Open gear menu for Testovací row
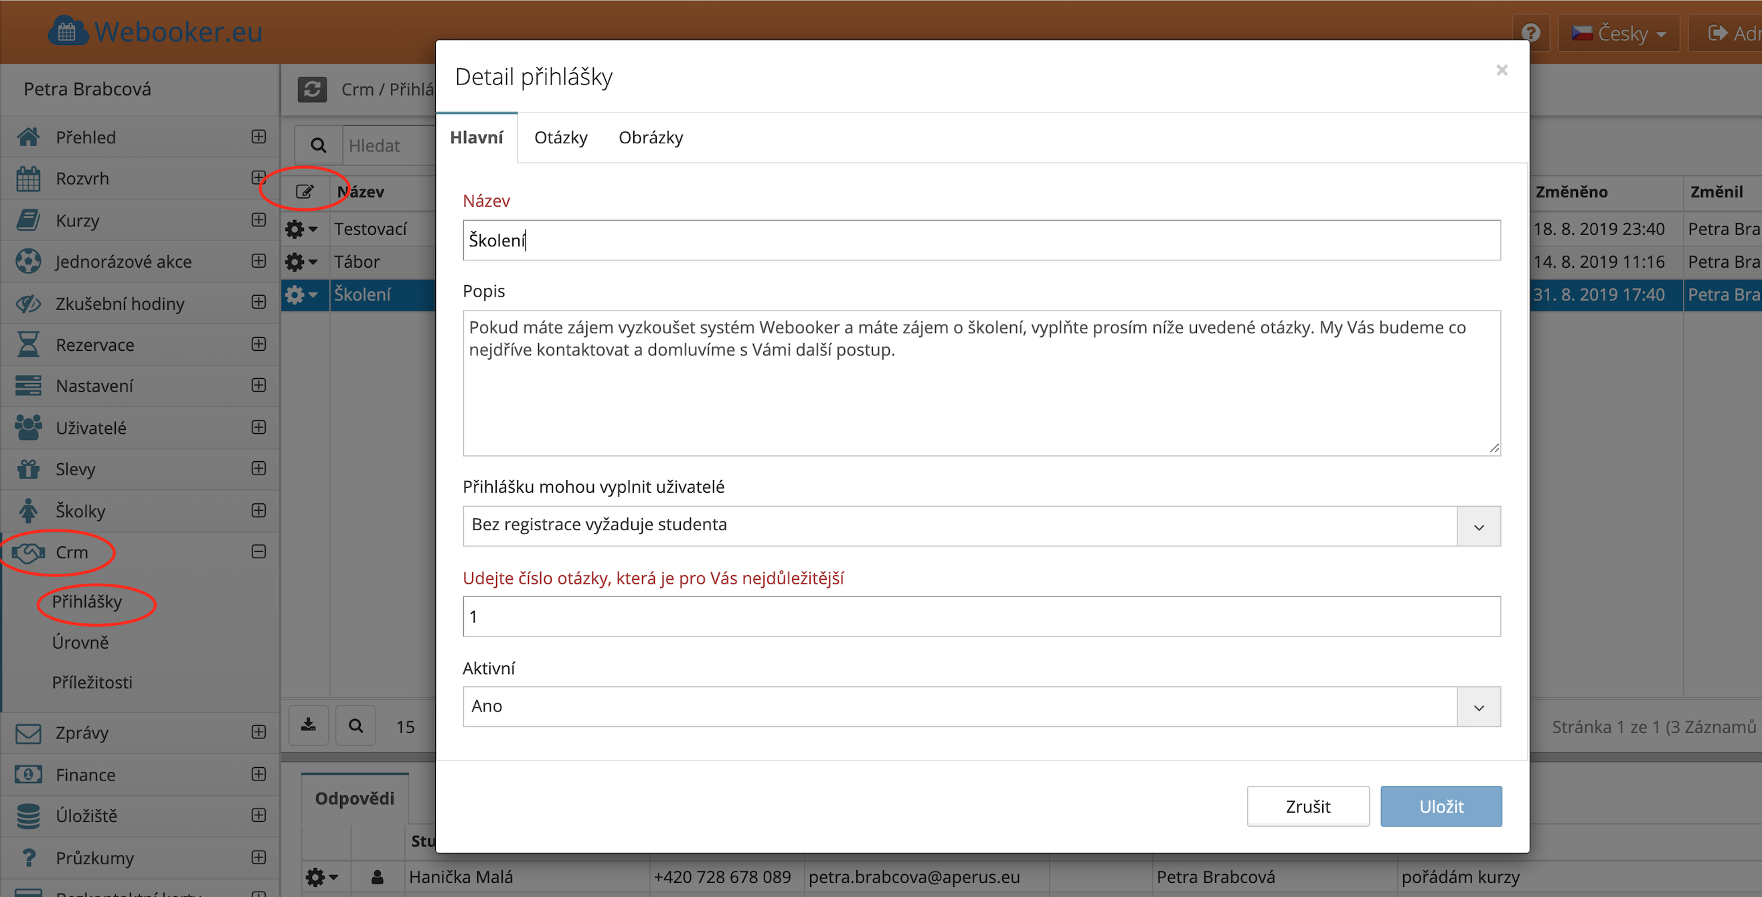The height and width of the screenshot is (897, 1762). point(301,229)
